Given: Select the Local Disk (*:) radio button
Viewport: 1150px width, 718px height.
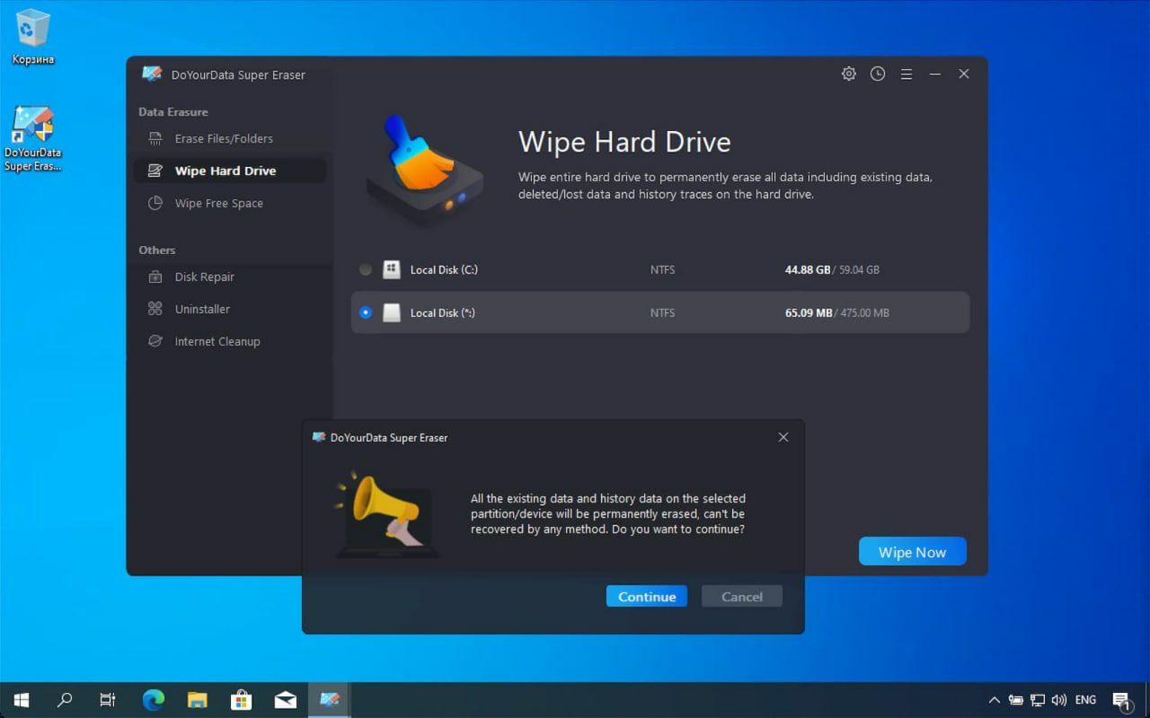Looking at the screenshot, I should tap(366, 312).
